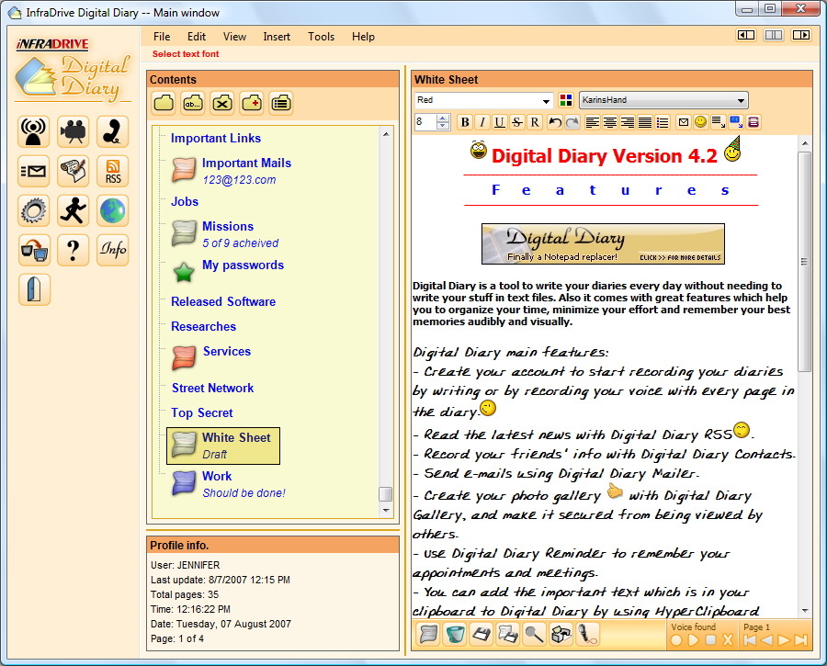Show left panel only layout button
Screen dimensions: 827x666
click(x=746, y=35)
